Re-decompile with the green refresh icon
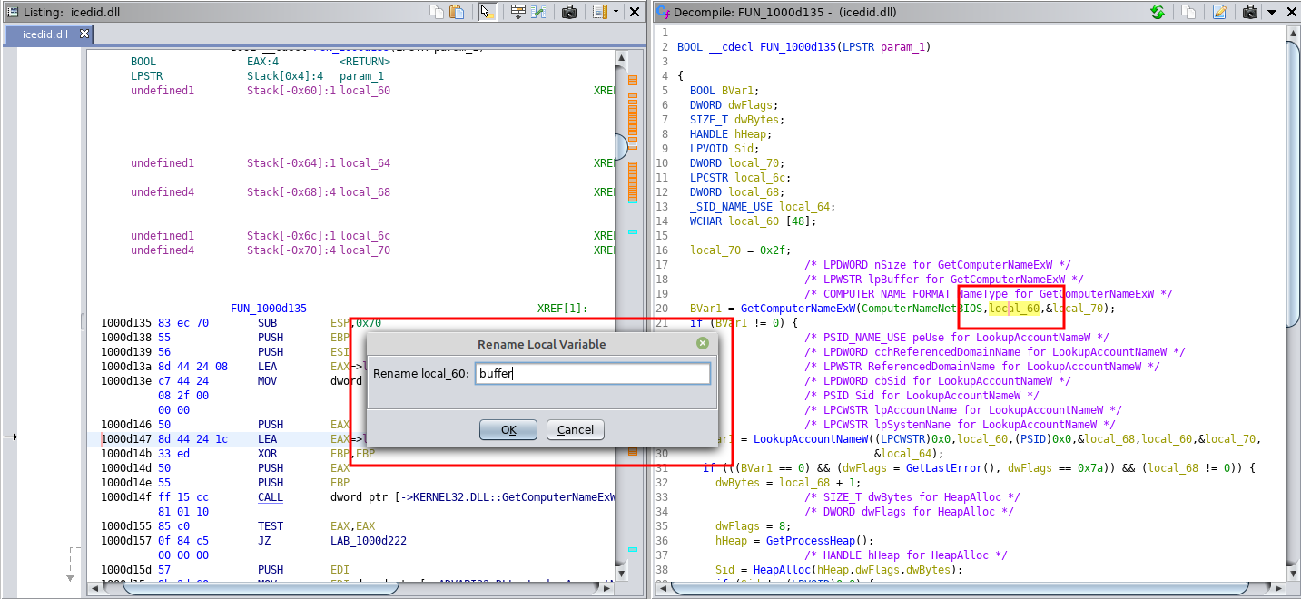Viewport: 1301px width, 599px height. [x=1157, y=12]
